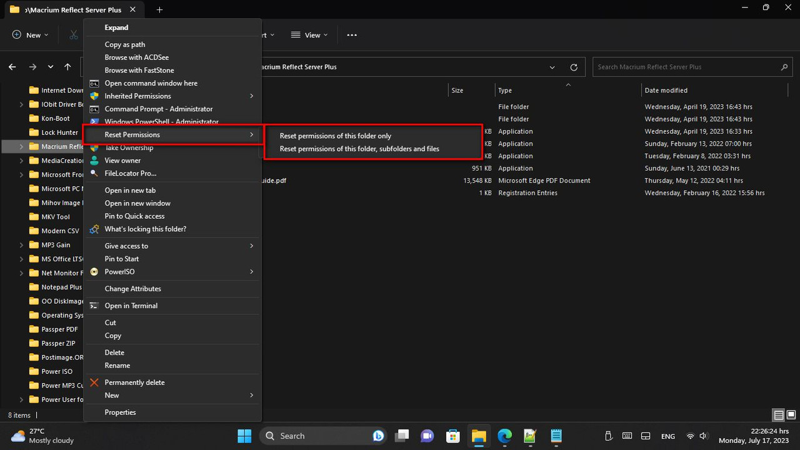Click the Refresh icon beside the address bar

point(574,67)
